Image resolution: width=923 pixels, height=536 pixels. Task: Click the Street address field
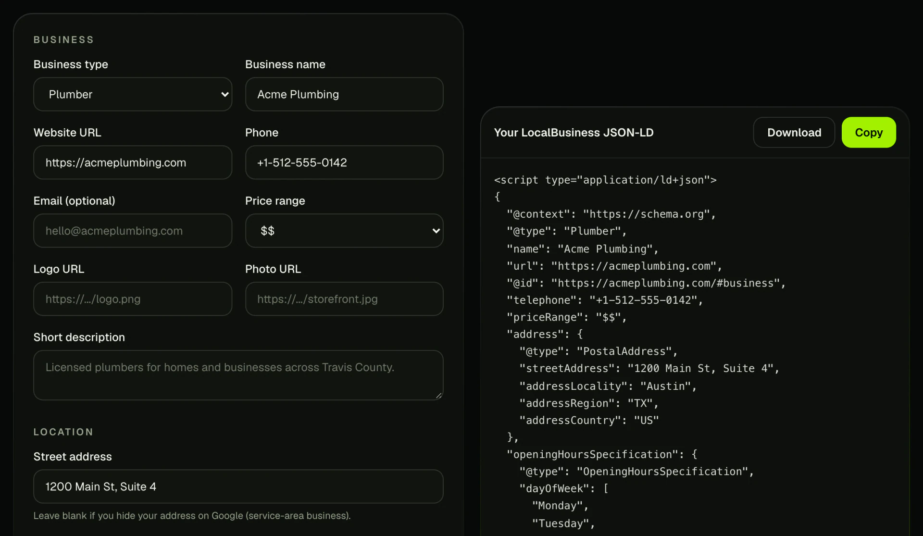point(238,486)
